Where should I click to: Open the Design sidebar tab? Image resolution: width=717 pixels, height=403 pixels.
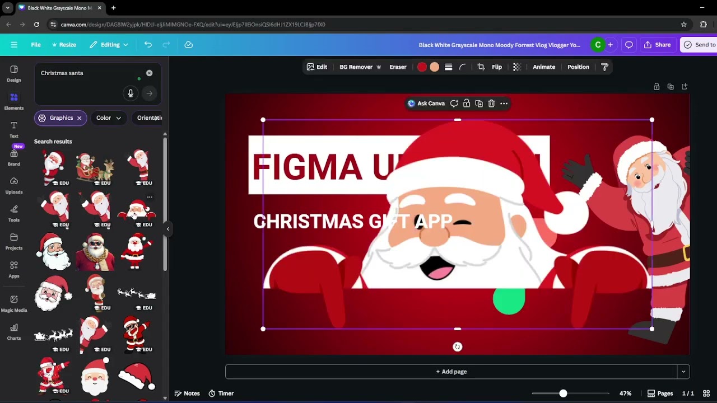(14, 73)
